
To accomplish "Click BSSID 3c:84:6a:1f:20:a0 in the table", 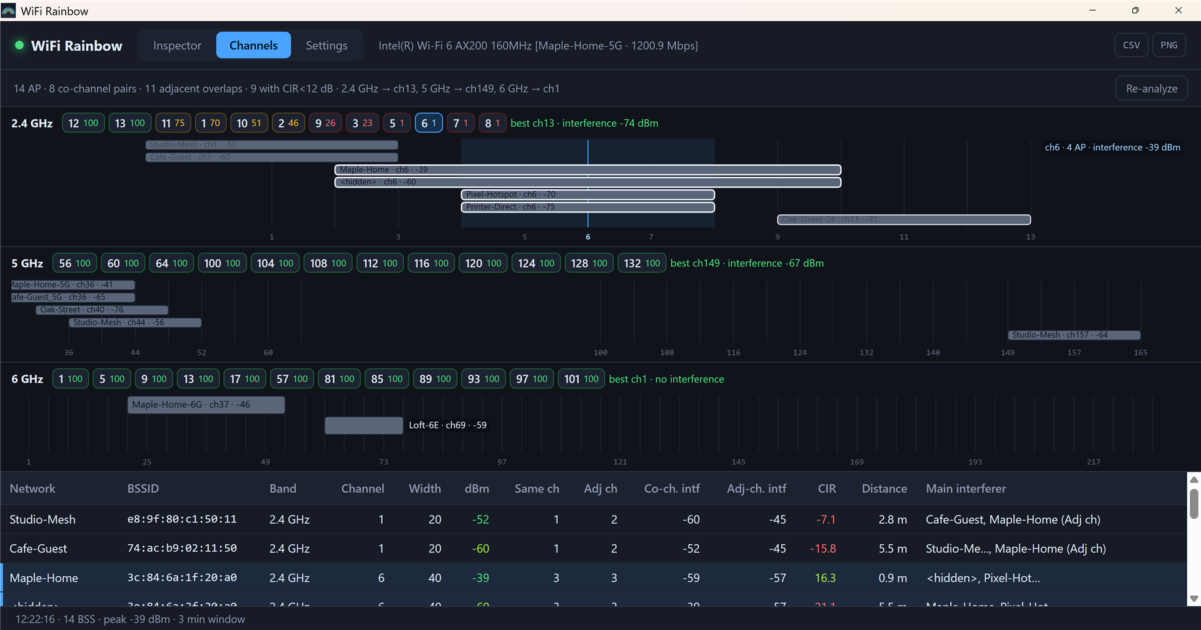I will coord(182,577).
